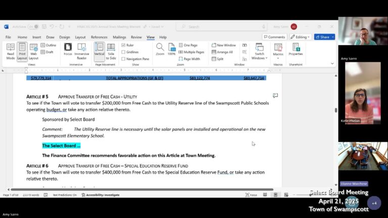Viewport: 388px width, 218px height.
Task: Choose Side to Side page movement
Action: tap(111, 51)
